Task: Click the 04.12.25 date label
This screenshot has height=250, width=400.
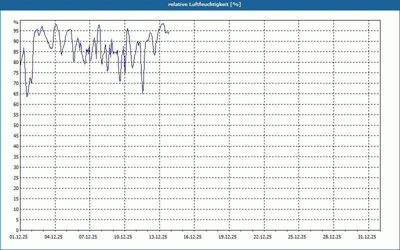Action: coord(53,237)
